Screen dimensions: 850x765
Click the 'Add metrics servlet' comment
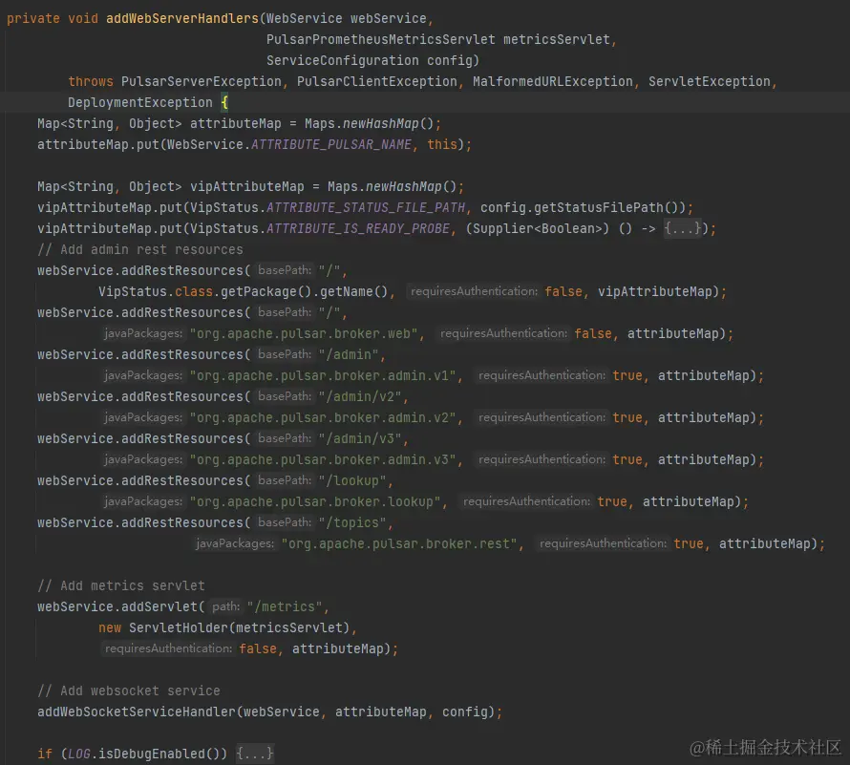pyautogui.click(x=121, y=585)
